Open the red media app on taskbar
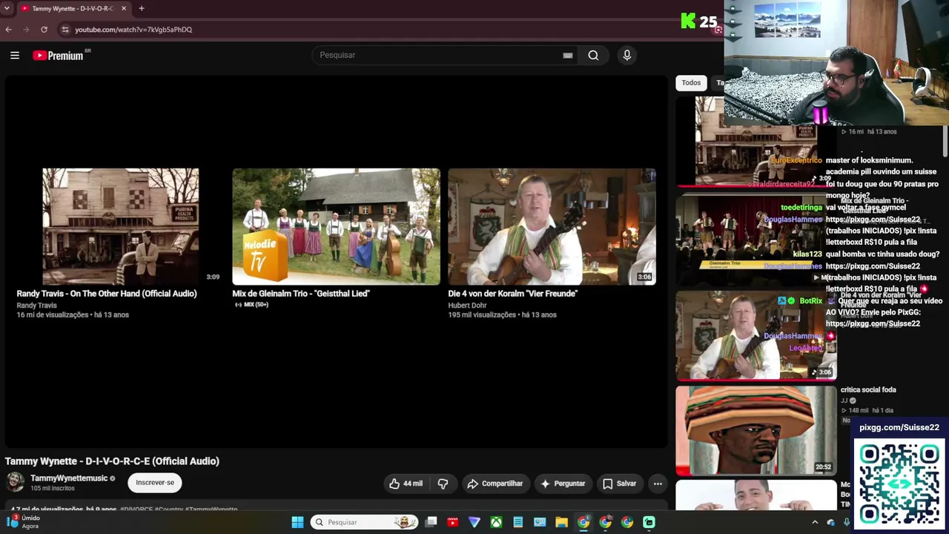This screenshot has width=949, height=534. click(x=452, y=522)
